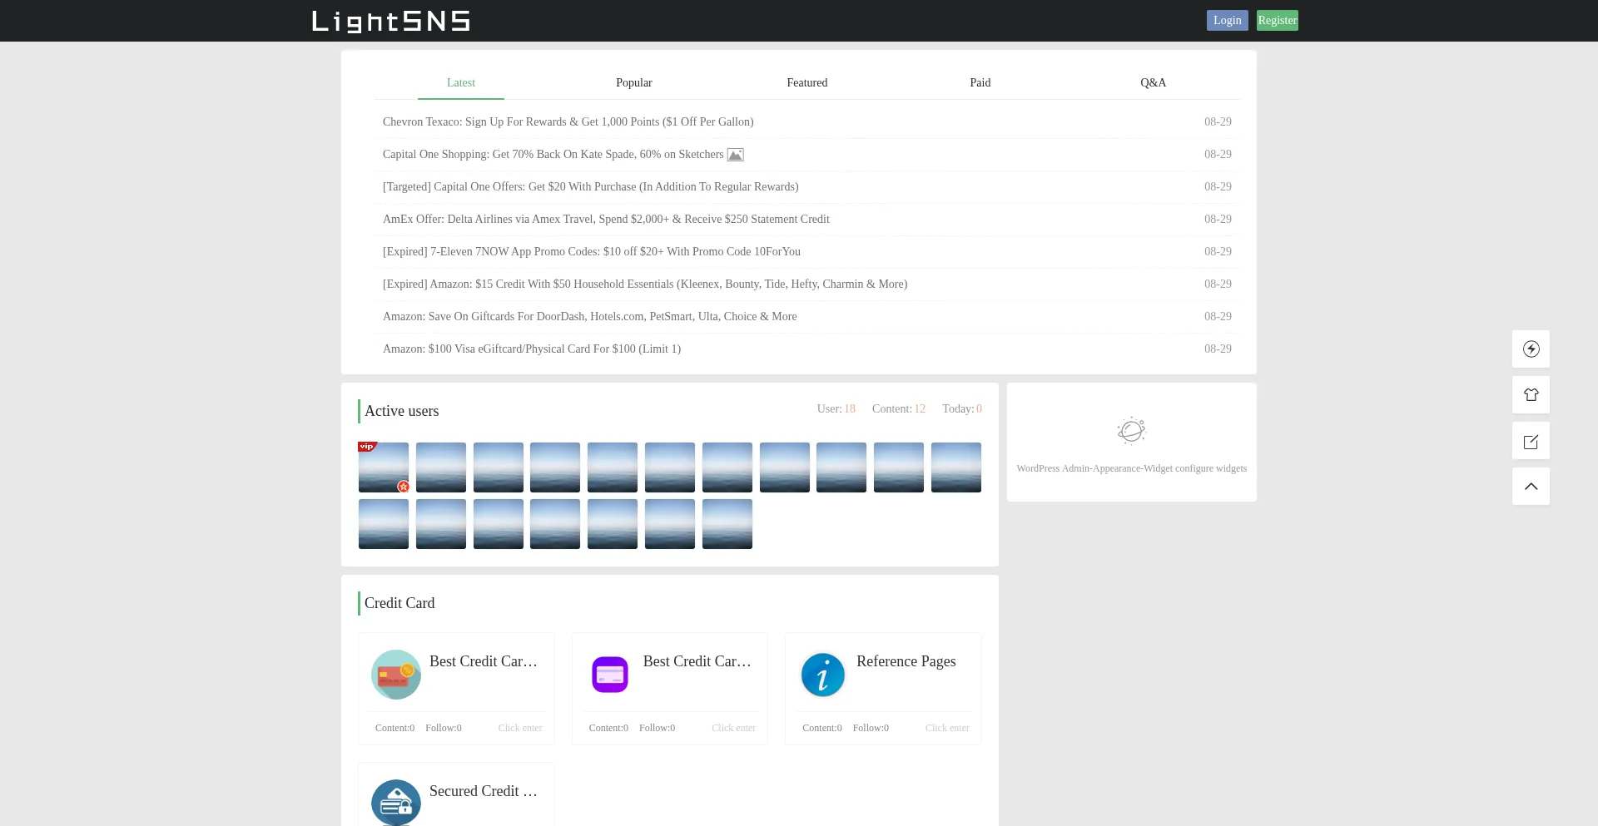Open the expired 7-Eleven 7NOW promo post
The width and height of the screenshot is (1598, 826).
[x=592, y=252]
